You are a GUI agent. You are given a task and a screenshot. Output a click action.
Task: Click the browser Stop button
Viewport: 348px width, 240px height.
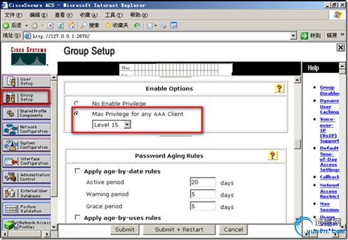50,26
